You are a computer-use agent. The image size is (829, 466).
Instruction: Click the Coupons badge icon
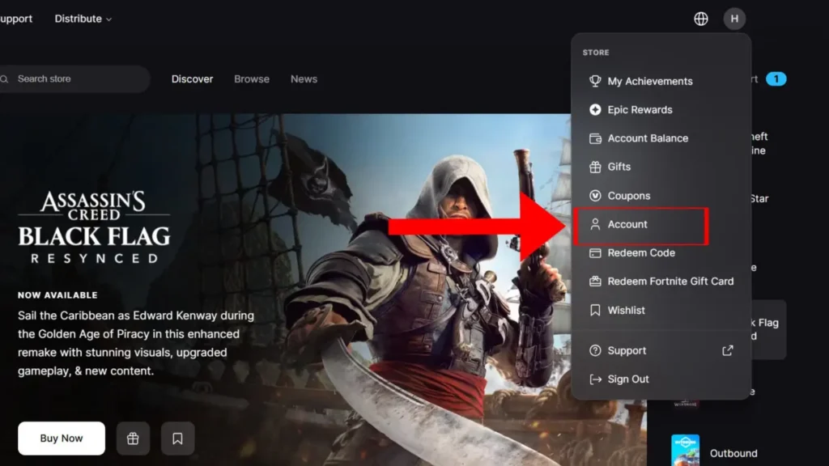tap(595, 196)
